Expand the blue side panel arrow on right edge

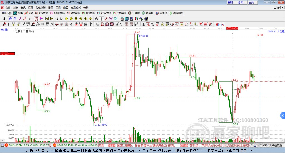[283, 116]
